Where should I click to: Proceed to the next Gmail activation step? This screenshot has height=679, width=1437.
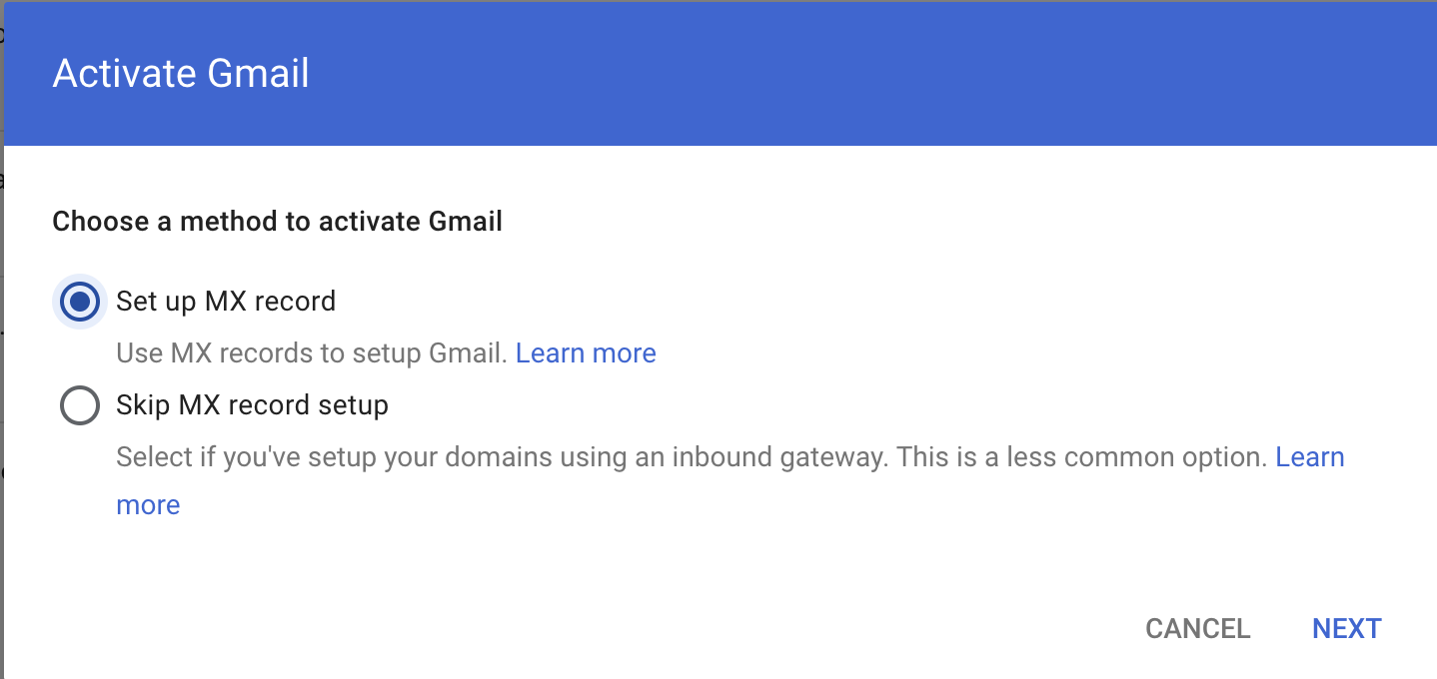pos(1346,628)
